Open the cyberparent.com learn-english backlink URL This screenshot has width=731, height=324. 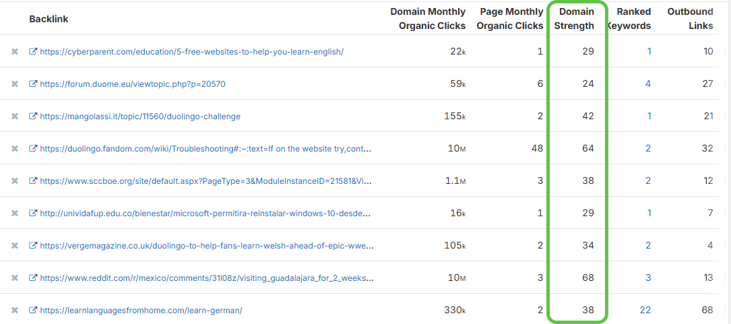coord(192,51)
